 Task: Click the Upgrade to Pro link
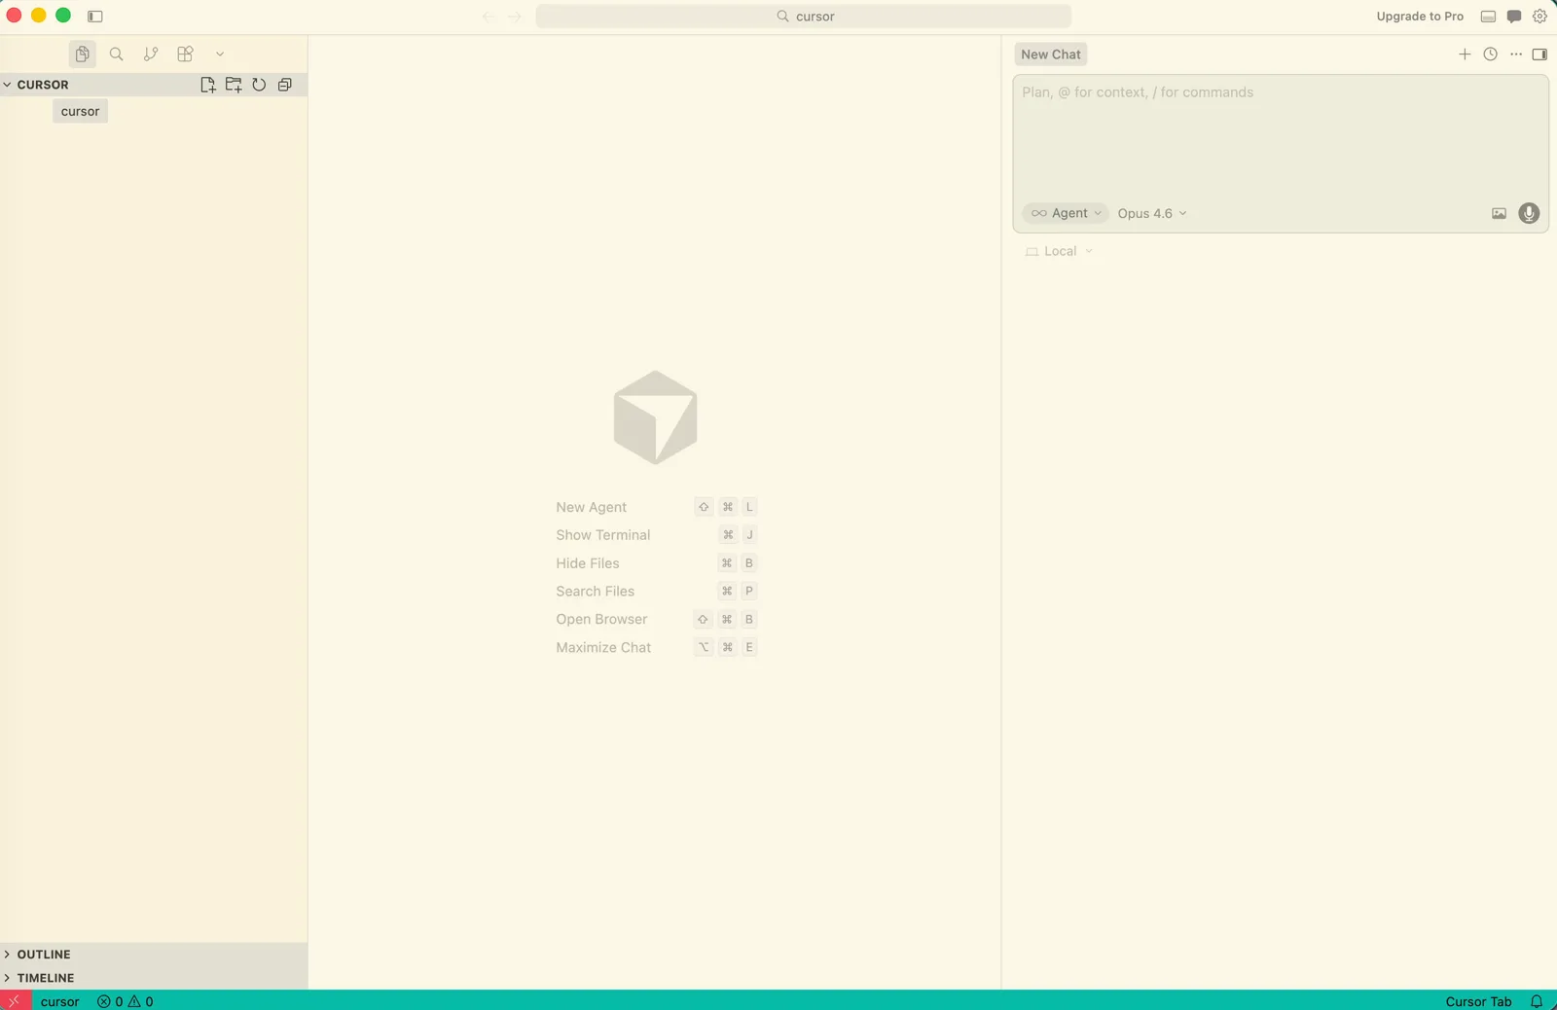1420,17
